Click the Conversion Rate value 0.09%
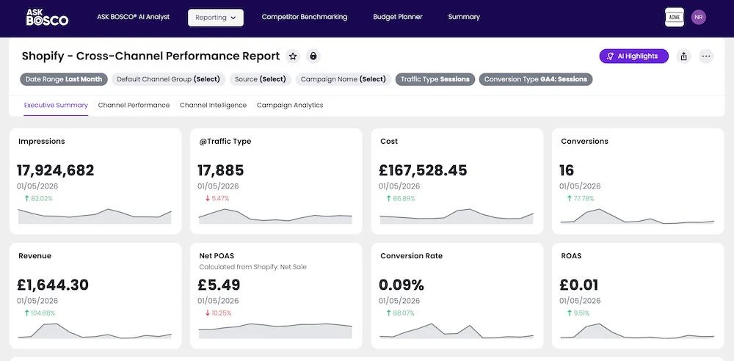This screenshot has width=734, height=361. (x=401, y=285)
